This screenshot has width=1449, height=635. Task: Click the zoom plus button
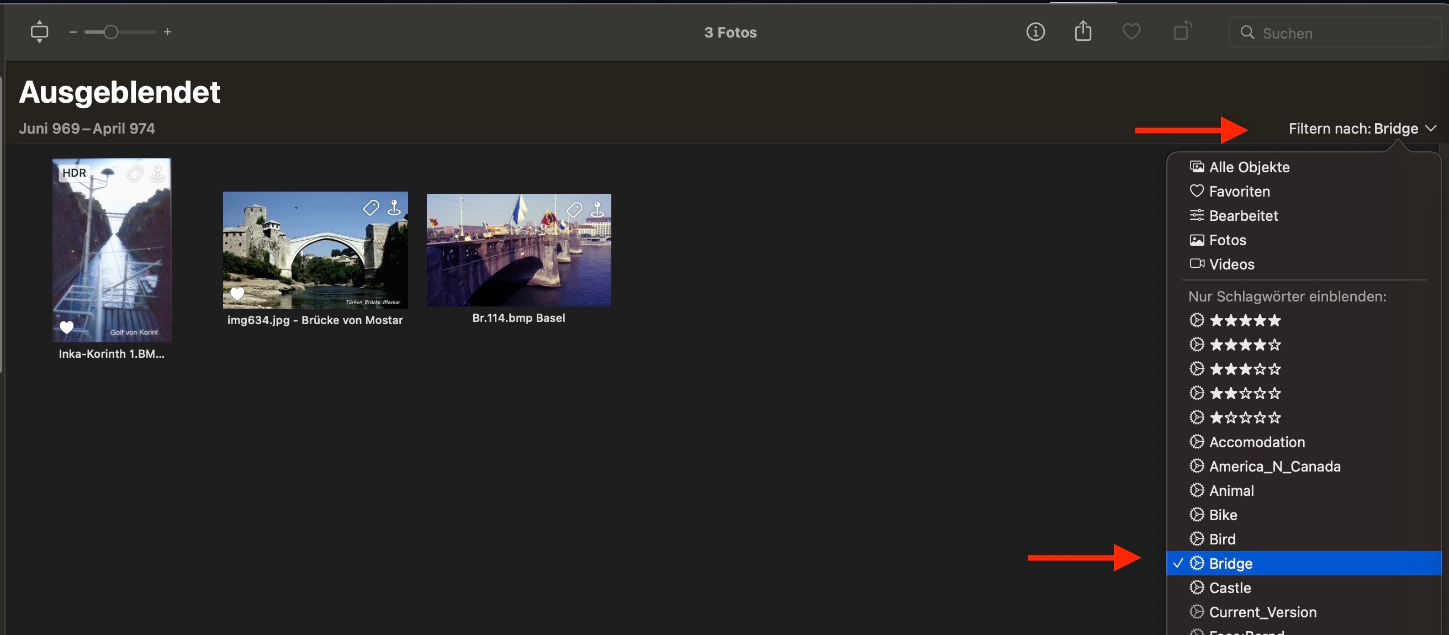tap(168, 32)
